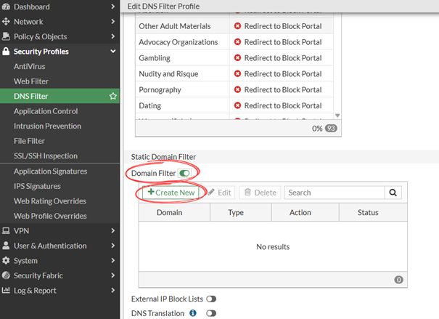Turn on the DNS Translation toggle
439x319 pixels.
(x=211, y=314)
